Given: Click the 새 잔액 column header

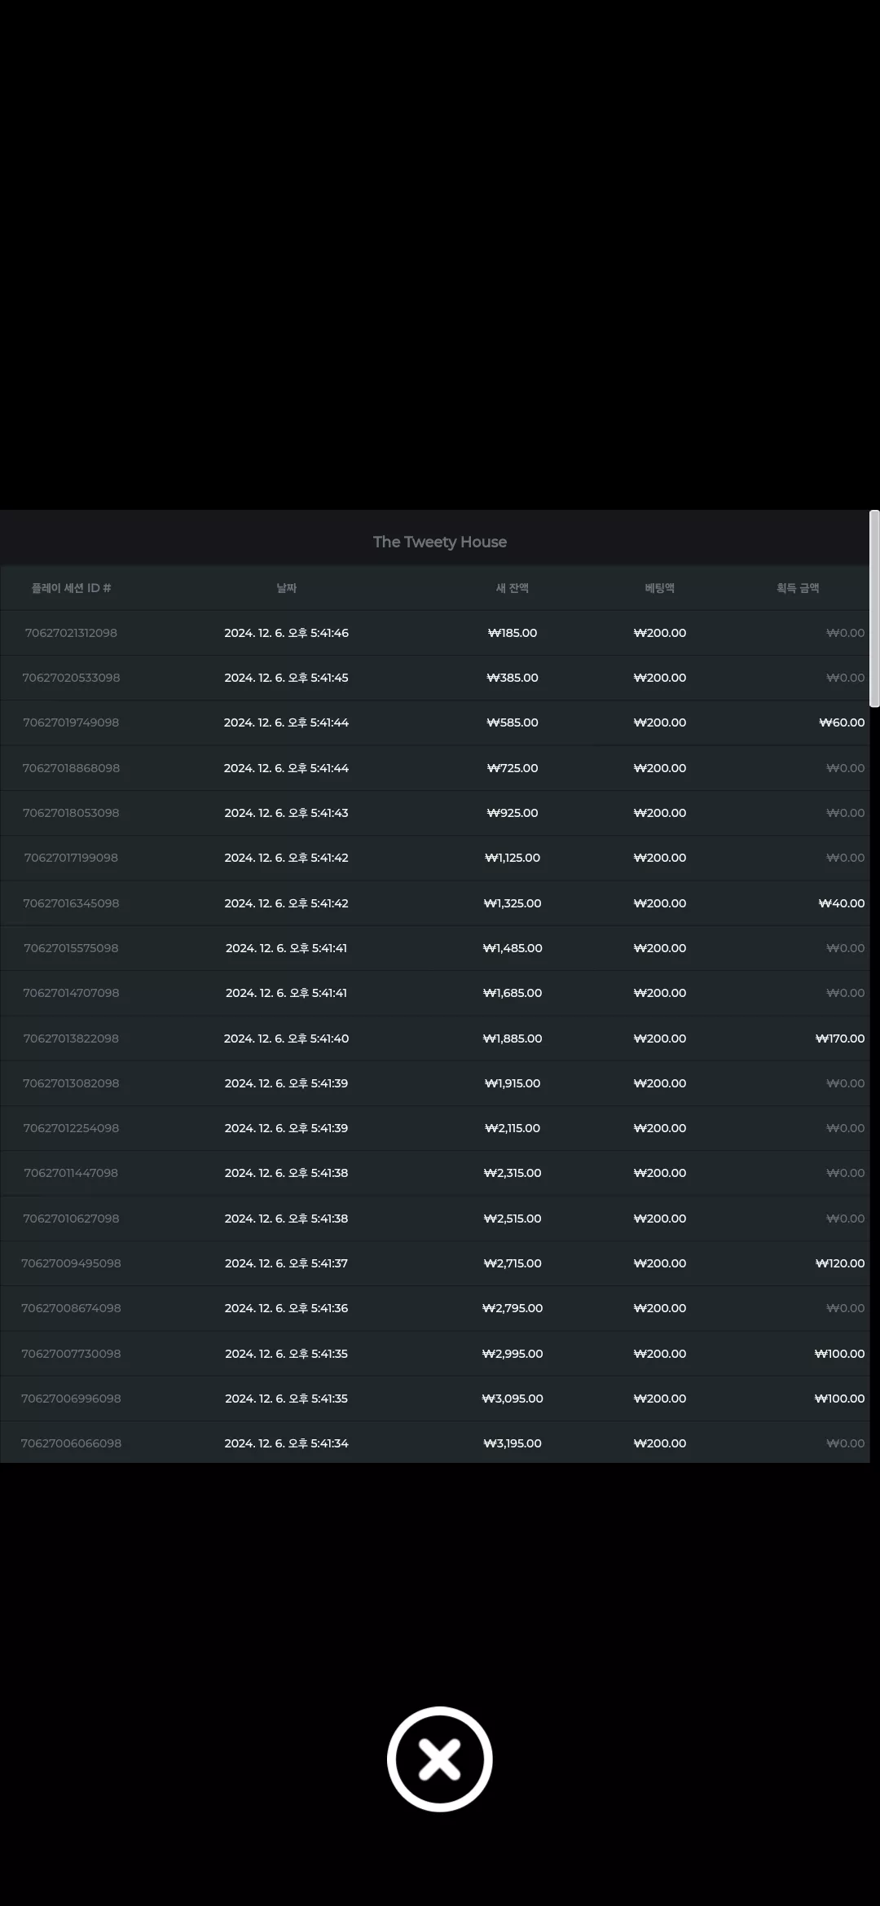Looking at the screenshot, I should [x=513, y=588].
